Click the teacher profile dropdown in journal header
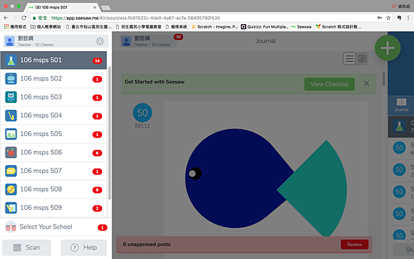The image size is (414, 259). tap(148, 41)
